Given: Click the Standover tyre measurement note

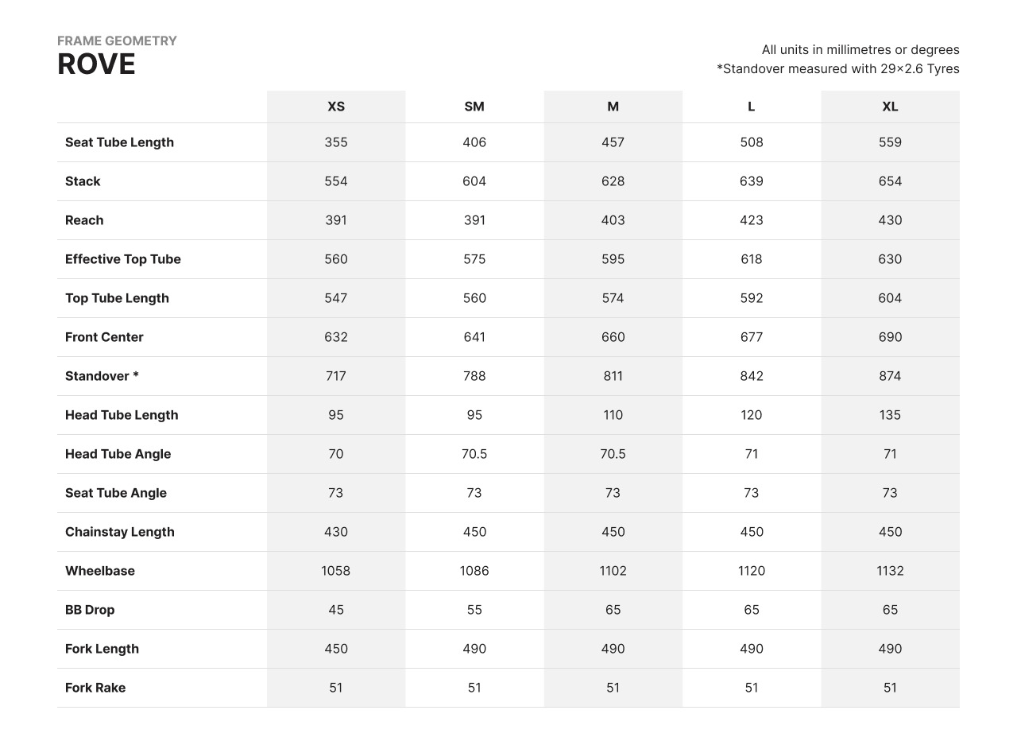Looking at the screenshot, I should (837, 69).
